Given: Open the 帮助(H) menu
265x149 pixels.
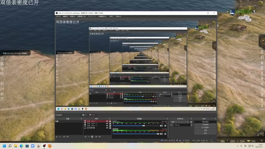Looking at the screenshot, I should coord(118,17).
